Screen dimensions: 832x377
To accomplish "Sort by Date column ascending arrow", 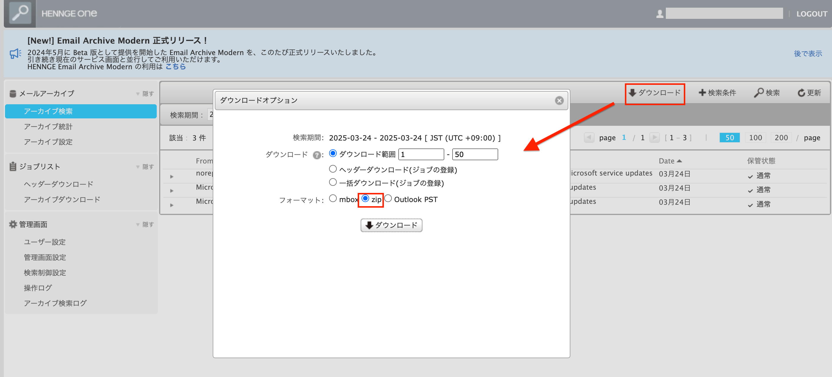I will pyautogui.click(x=679, y=161).
